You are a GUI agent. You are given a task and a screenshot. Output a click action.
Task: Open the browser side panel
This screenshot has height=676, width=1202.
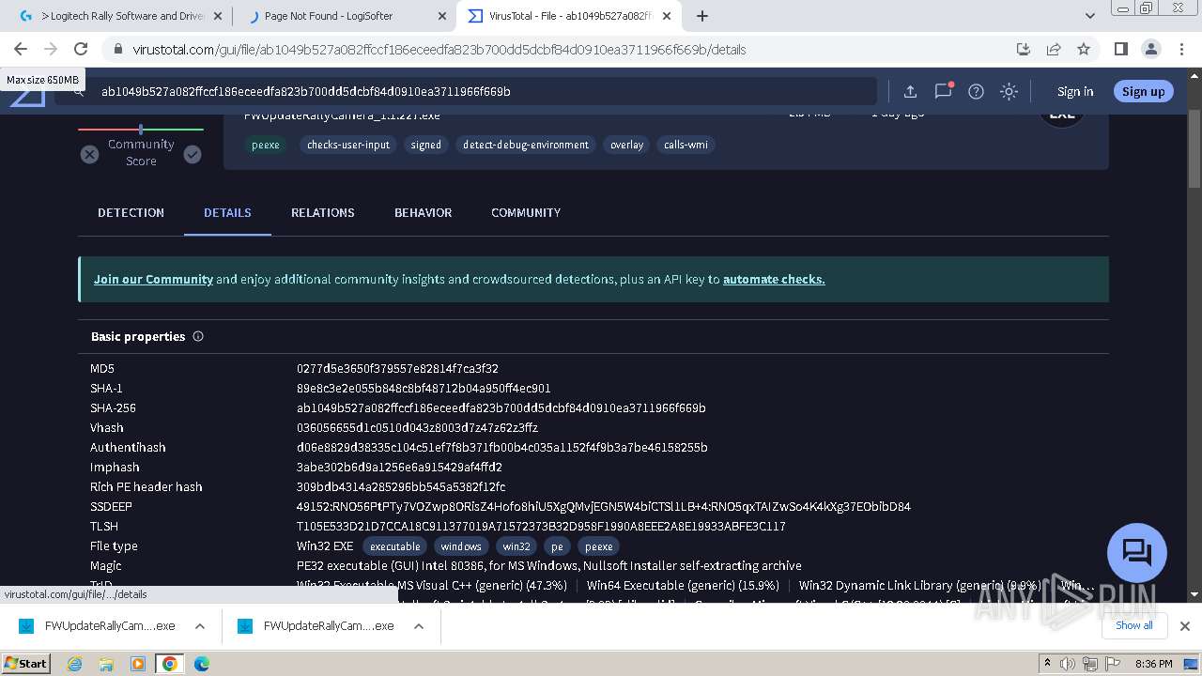[1120, 49]
